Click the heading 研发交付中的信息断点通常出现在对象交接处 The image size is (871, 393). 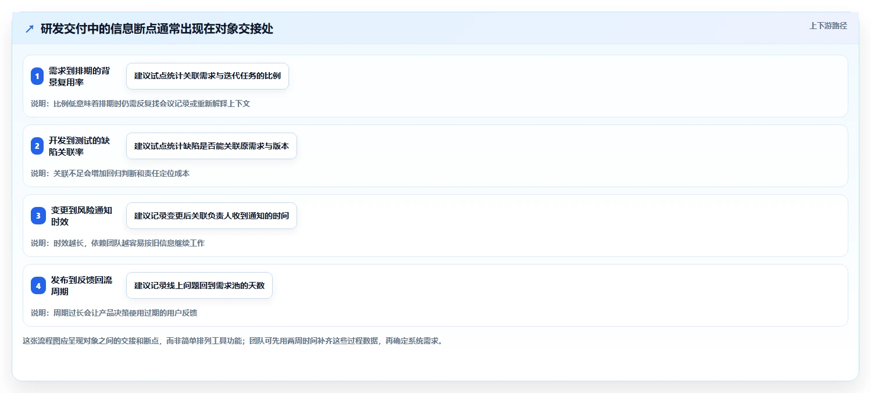(157, 29)
